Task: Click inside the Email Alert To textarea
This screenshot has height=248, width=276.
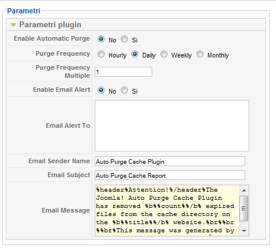Action: point(172,125)
